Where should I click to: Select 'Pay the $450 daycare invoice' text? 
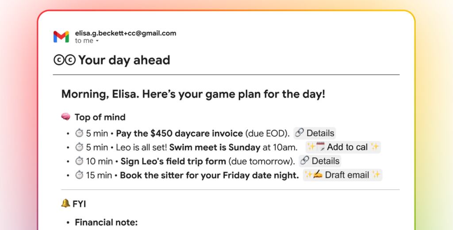pyautogui.click(x=180, y=133)
